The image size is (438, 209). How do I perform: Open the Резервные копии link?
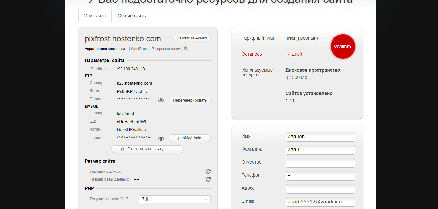[x=166, y=49]
